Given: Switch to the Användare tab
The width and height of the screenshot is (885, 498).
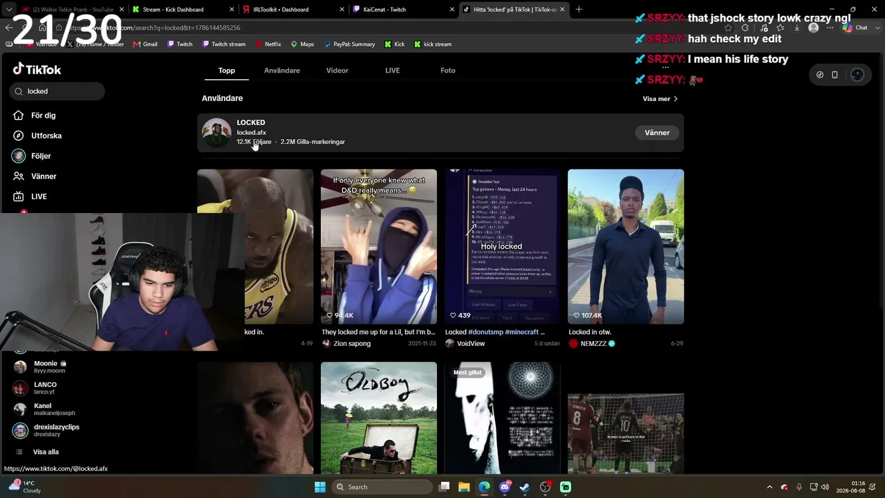Looking at the screenshot, I should [x=282, y=71].
